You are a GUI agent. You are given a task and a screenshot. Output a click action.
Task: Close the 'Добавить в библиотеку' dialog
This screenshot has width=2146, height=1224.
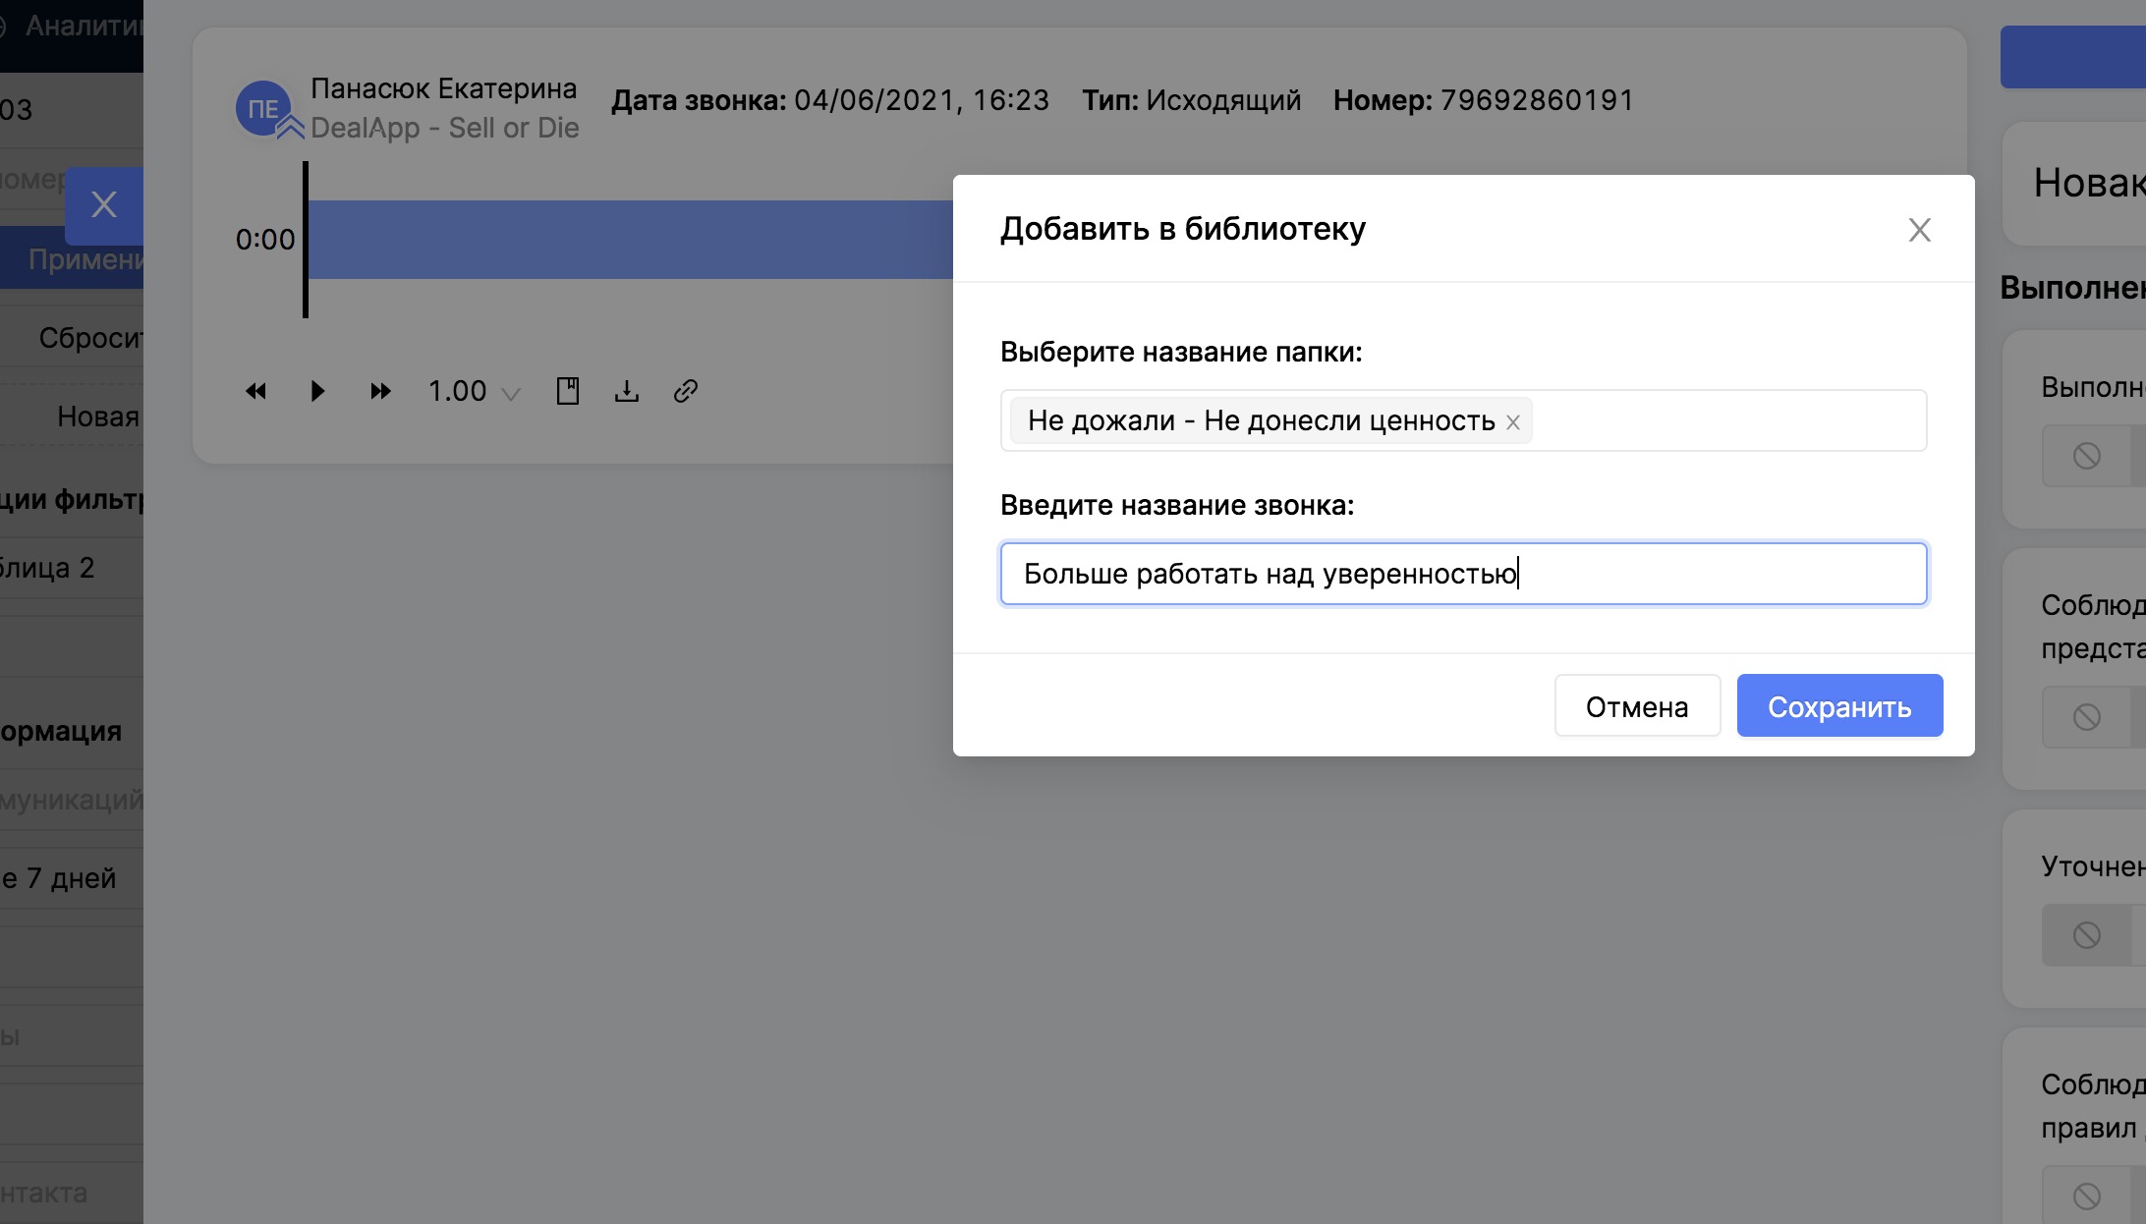[x=1919, y=230]
